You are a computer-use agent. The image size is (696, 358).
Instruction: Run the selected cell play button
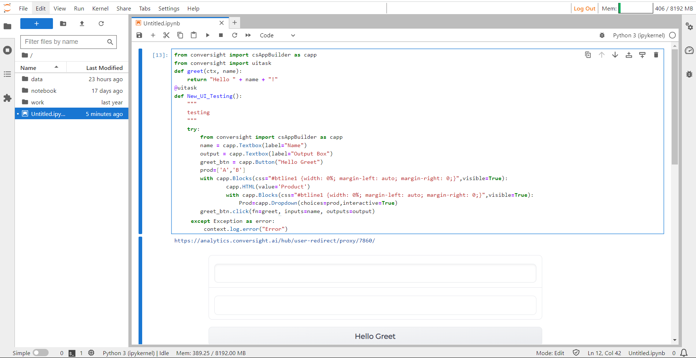(x=207, y=35)
